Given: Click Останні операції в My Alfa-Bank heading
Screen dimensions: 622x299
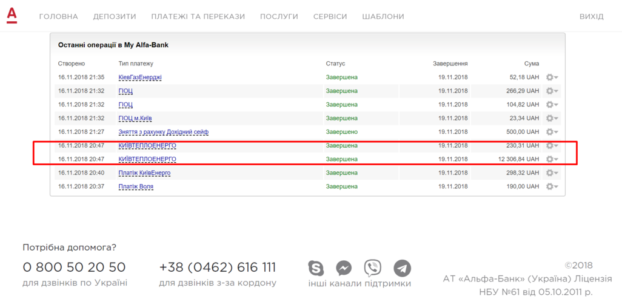Looking at the screenshot, I should (113, 45).
